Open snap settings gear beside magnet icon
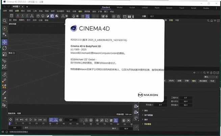 click(77, 16)
